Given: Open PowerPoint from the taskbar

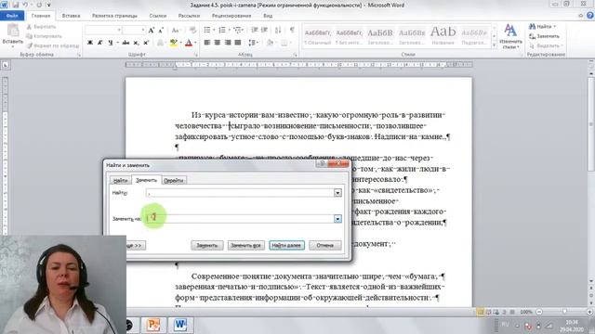Looking at the screenshot, I should pos(152,325).
